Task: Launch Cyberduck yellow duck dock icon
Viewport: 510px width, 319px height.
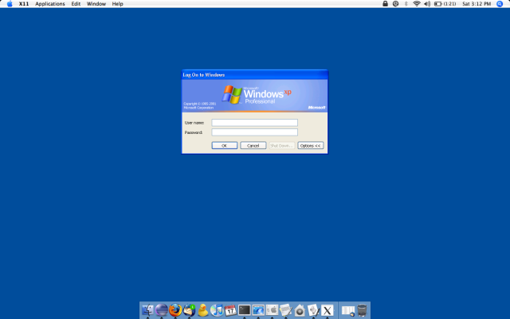Action: (x=202, y=310)
